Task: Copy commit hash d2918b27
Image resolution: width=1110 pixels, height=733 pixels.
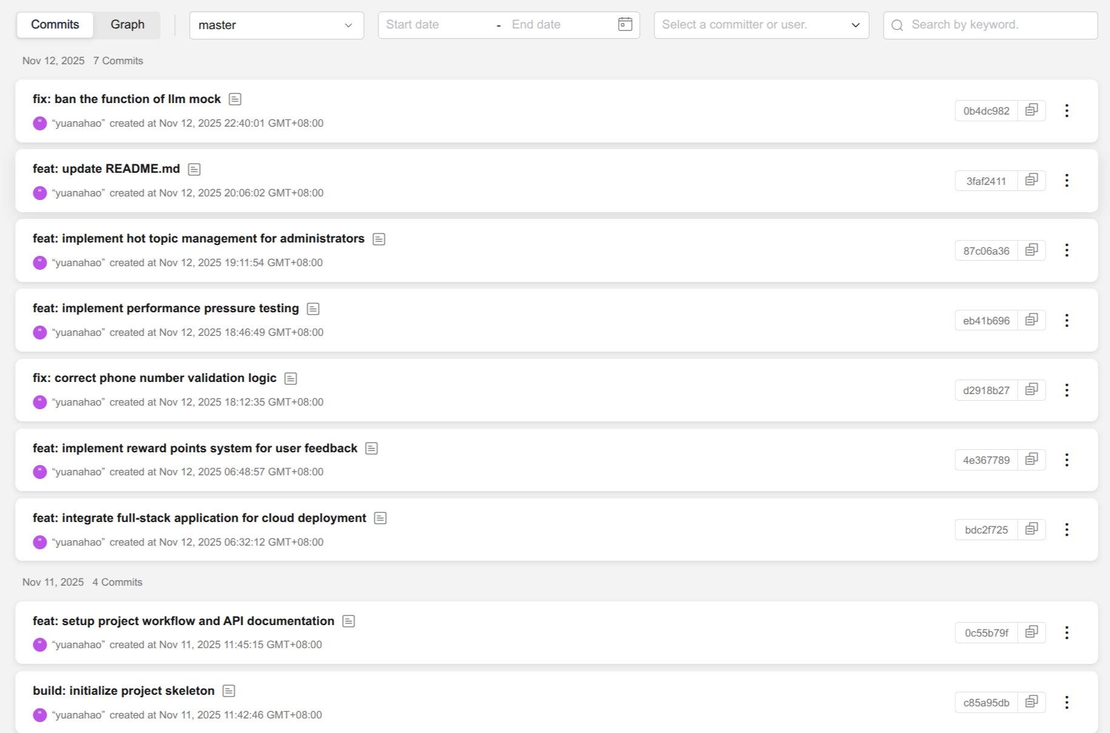Action: point(1031,390)
